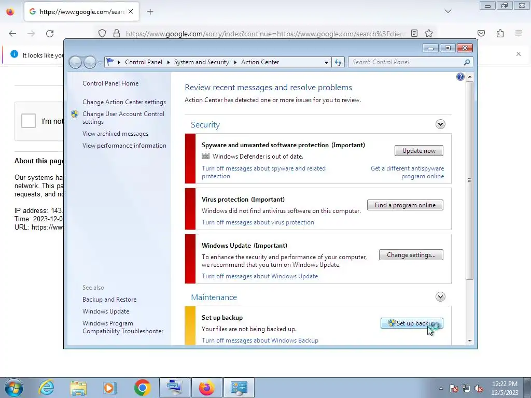Click the network tray icon
Screen dimensions: 531x398
click(x=466, y=388)
